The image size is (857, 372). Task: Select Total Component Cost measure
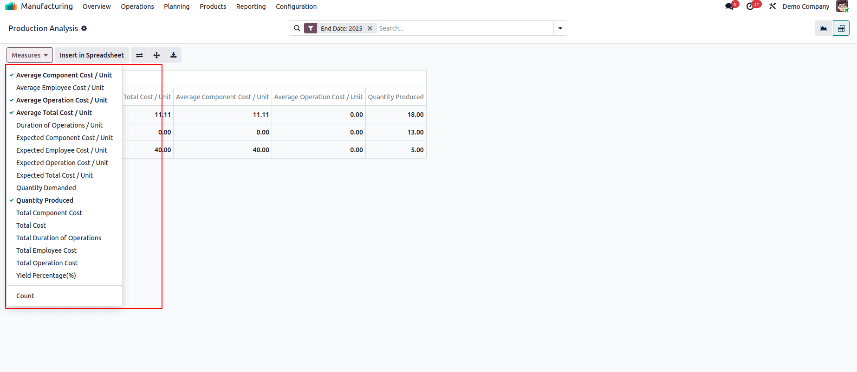(x=64, y=213)
